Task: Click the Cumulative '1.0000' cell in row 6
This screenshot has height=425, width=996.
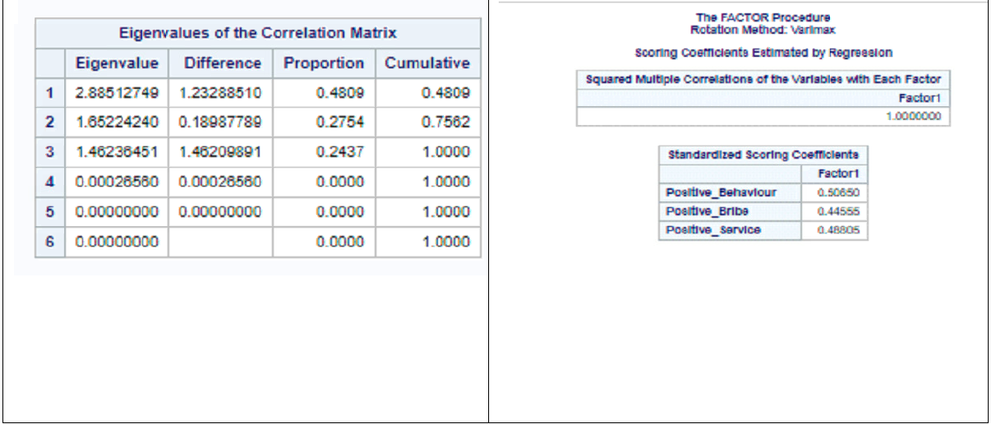Action: point(428,242)
